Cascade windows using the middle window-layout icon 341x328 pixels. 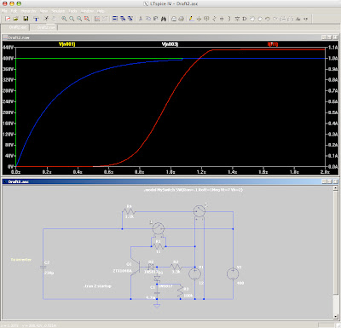pos(123,19)
